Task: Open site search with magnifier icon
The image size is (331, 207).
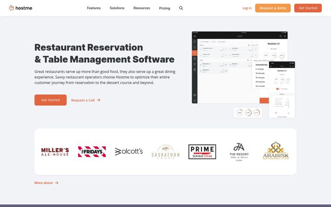Action: [x=181, y=8]
